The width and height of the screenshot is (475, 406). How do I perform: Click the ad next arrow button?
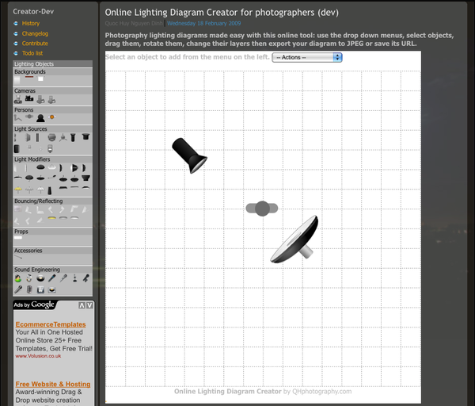click(x=89, y=305)
